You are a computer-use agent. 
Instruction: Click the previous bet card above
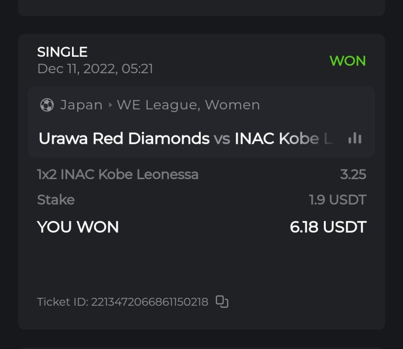point(201,7)
